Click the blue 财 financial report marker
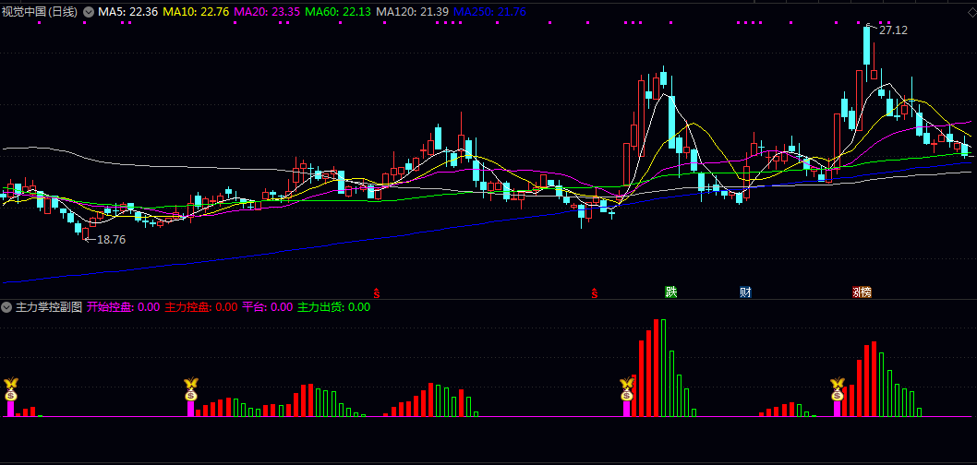977x465 pixels. tap(745, 292)
